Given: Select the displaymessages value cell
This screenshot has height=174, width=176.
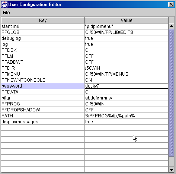Looking at the screenshot, I should pos(127,122).
